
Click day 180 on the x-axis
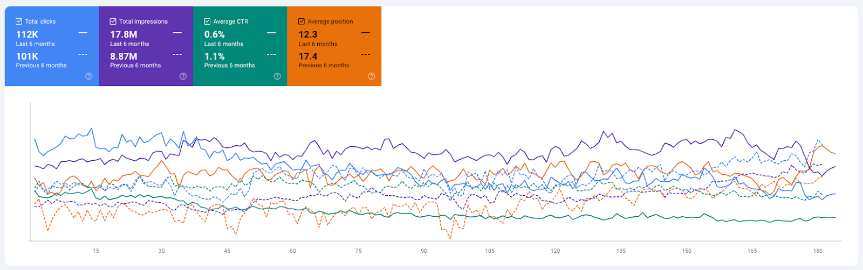point(818,251)
